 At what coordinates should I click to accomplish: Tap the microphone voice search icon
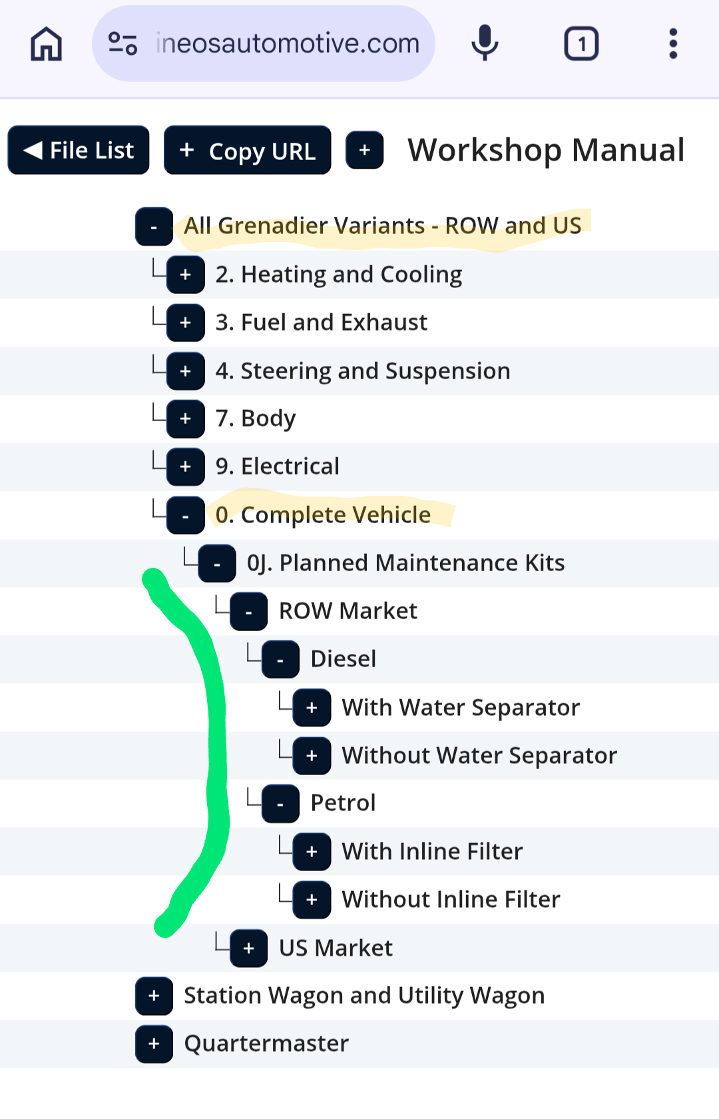pos(485,43)
